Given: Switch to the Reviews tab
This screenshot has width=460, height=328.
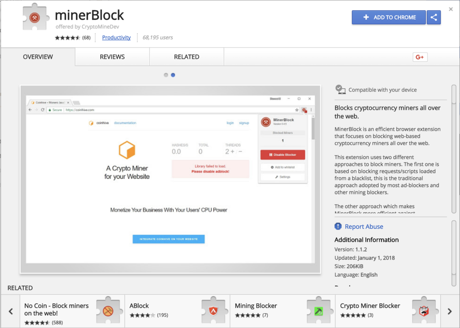Looking at the screenshot, I should 112,57.
